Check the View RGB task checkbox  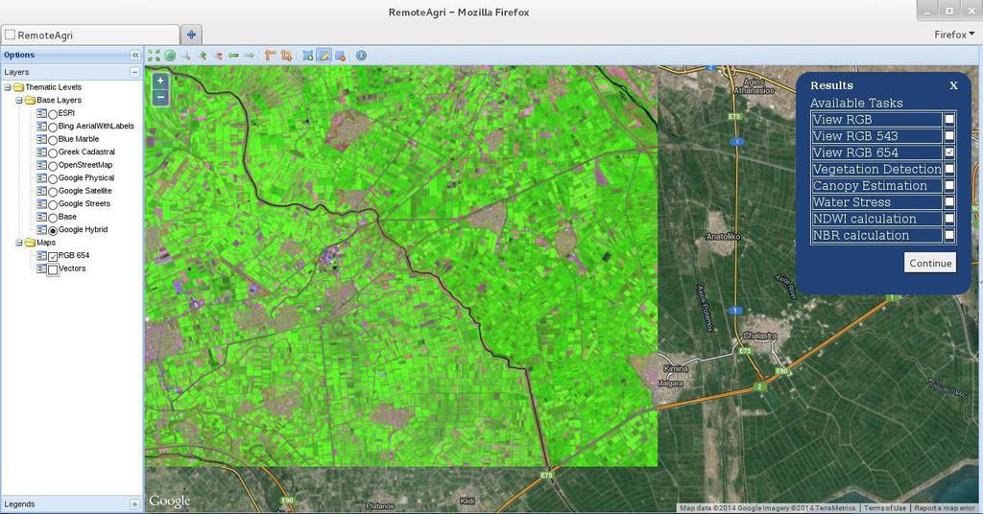[949, 119]
